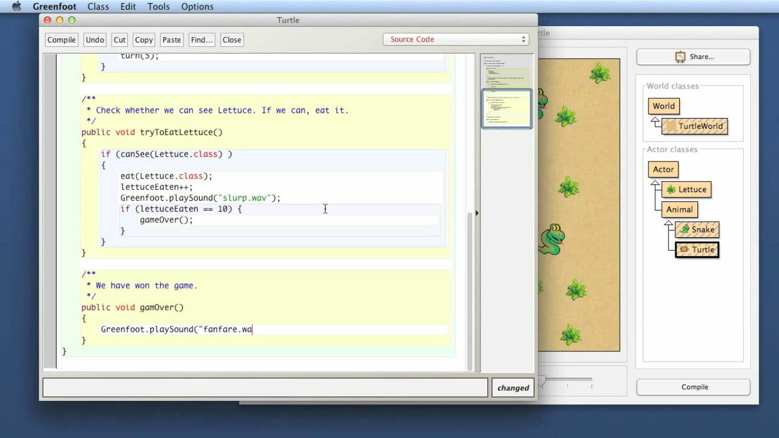Click the top lettuce in the world
The height and width of the screenshot is (438, 779).
600,72
